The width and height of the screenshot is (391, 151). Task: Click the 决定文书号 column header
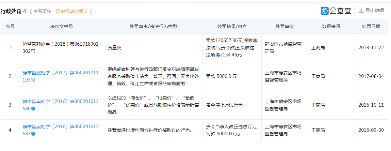click(x=62, y=26)
